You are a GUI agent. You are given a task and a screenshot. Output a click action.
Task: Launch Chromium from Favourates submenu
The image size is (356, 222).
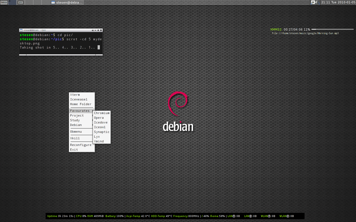[x=102, y=113]
